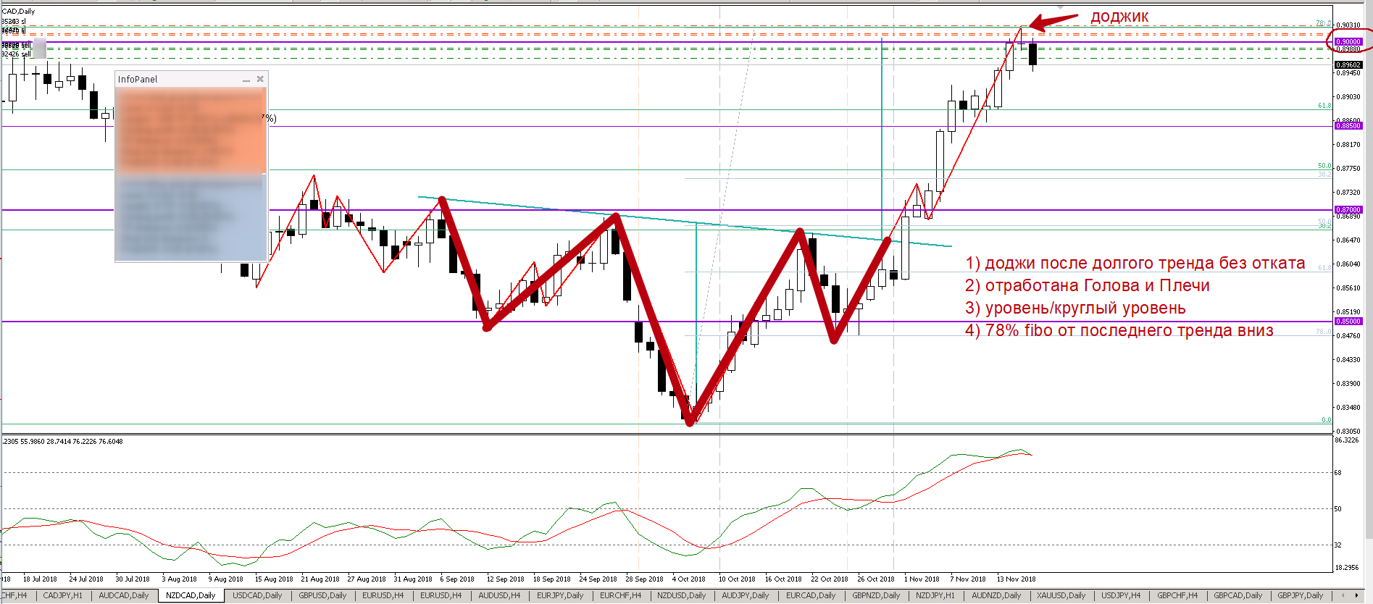Viewport: 1373px width, 604px height.
Task: Click the current price label 0.89602
Action: pyautogui.click(x=1348, y=65)
